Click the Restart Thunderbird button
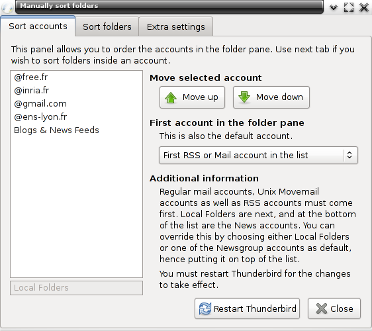This screenshot has width=372, height=331. point(247,308)
